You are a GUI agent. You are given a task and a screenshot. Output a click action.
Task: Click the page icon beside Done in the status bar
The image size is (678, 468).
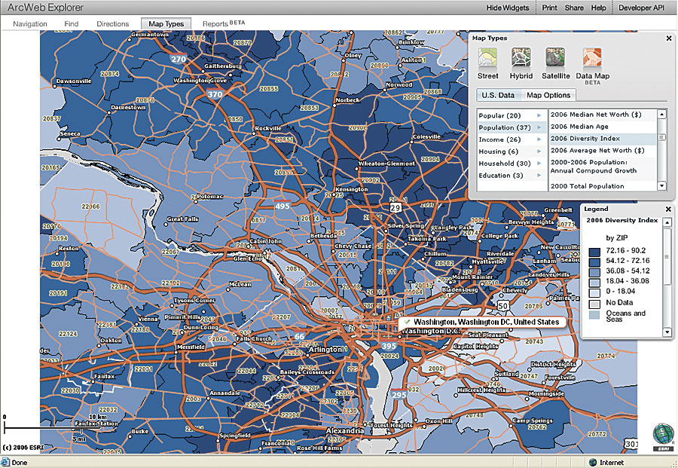tap(5, 463)
